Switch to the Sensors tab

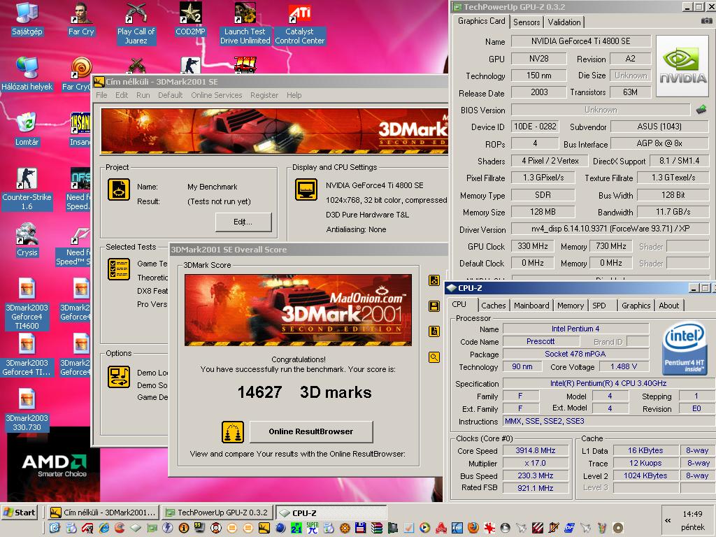click(527, 22)
